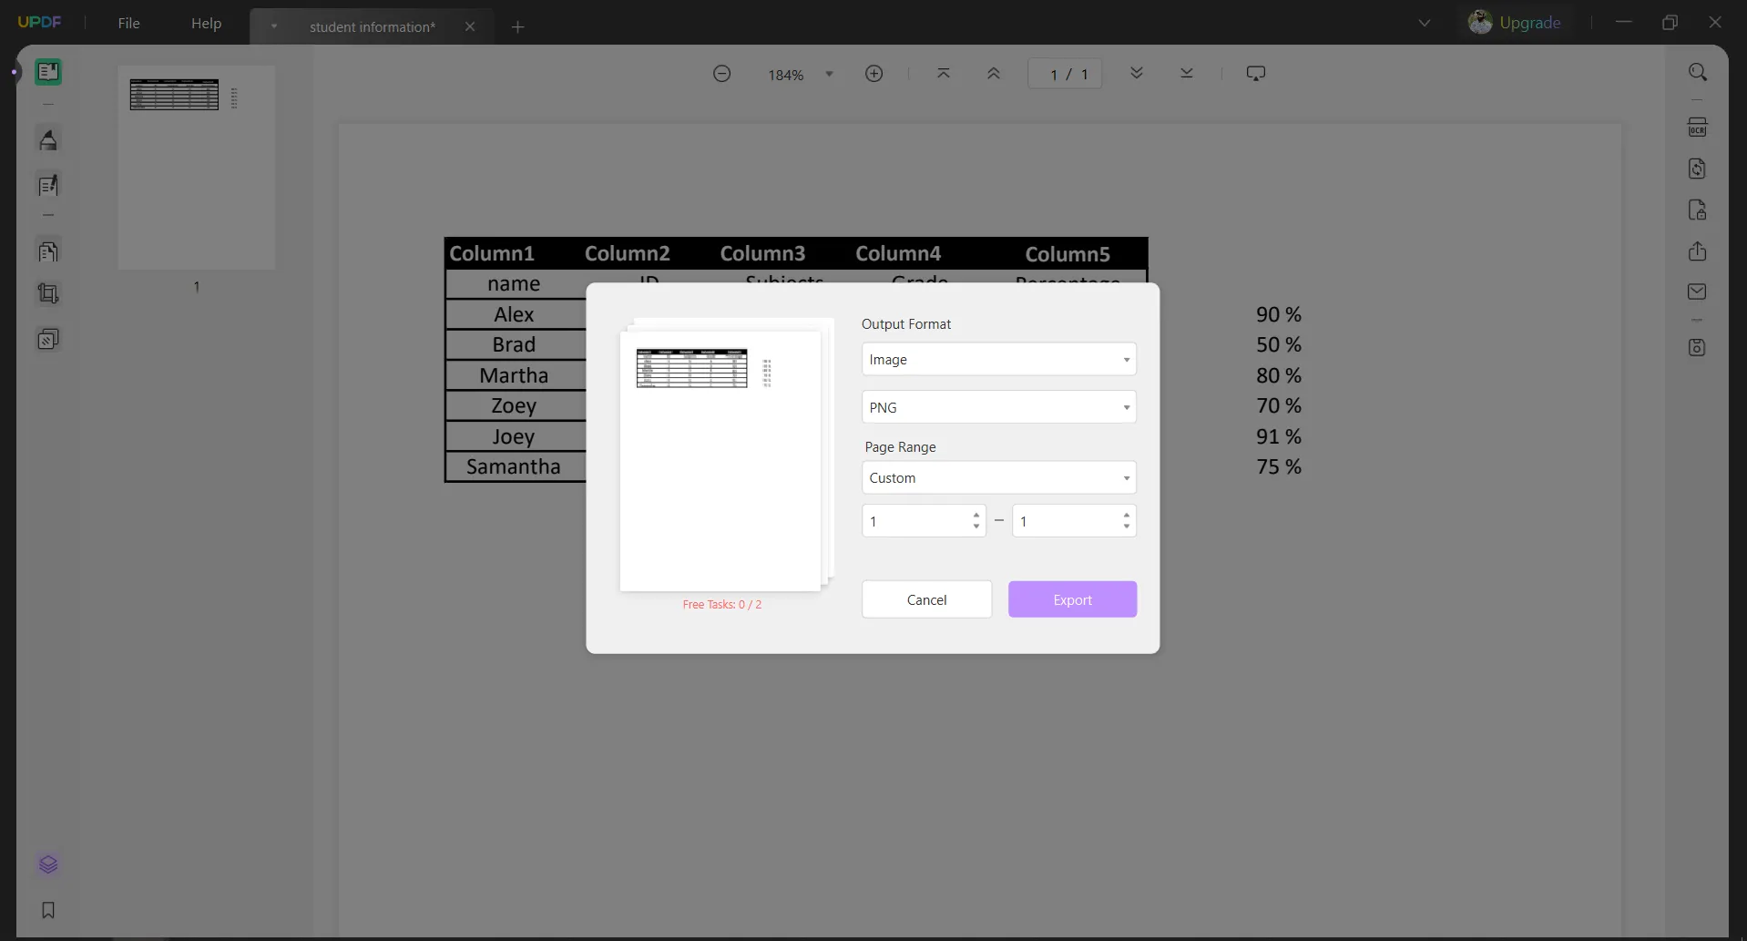Image resolution: width=1747 pixels, height=941 pixels.
Task: Open the Image output format dropdown
Action: tap(998, 359)
